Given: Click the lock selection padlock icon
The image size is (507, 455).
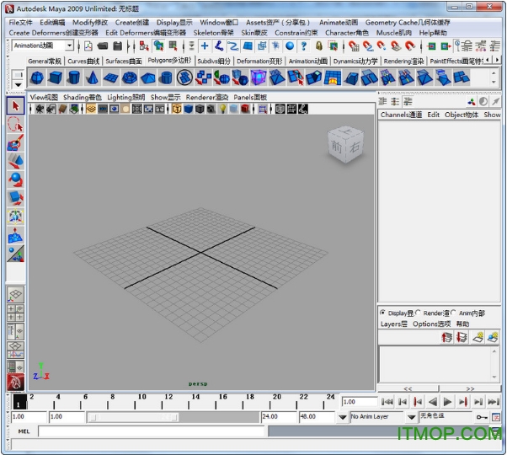Looking at the screenshot, I should 319,45.
